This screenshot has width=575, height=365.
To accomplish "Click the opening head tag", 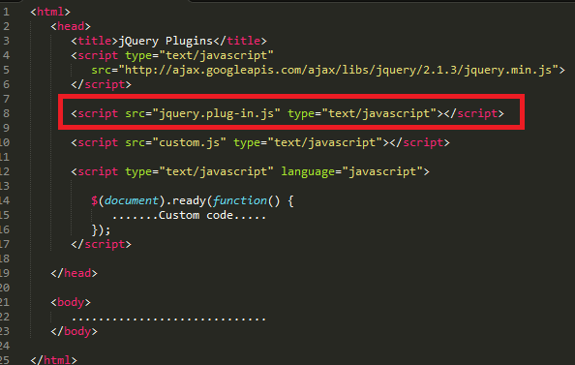I will (x=71, y=26).
